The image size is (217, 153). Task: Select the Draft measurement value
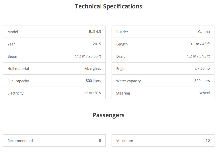coord(198,56)
